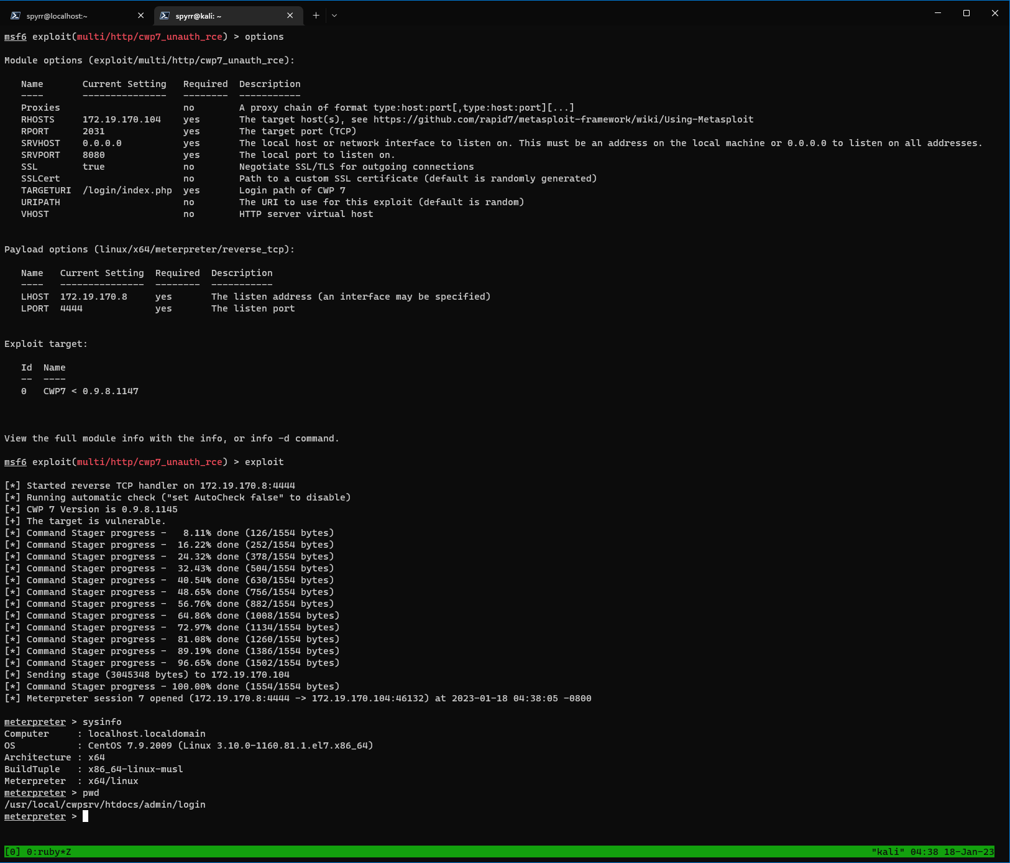Click 'Sending stage (3045348 bytes)' line
The height and width of the screenshot is (863, 1010).
pos(147,675)
